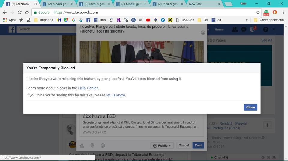Open the YouTube bookmark icon

click(x=148, y=20)
